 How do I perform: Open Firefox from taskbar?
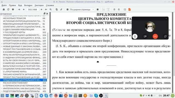56,96
